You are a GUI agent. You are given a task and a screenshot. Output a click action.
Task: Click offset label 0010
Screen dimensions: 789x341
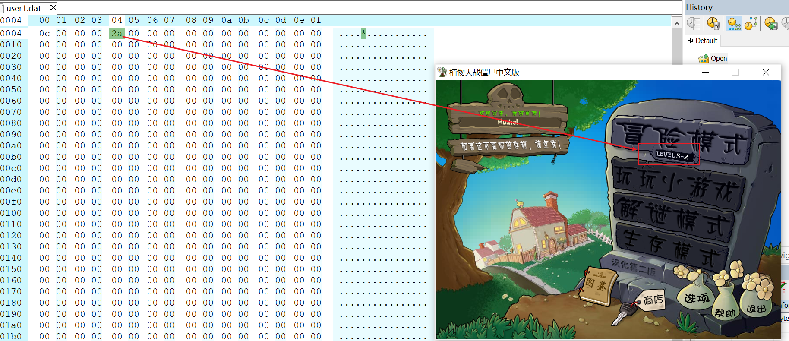[x=11, y=44]
